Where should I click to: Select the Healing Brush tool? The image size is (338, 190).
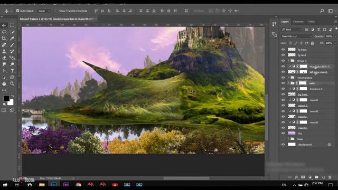pyautogui.click(x=4, y=45)
